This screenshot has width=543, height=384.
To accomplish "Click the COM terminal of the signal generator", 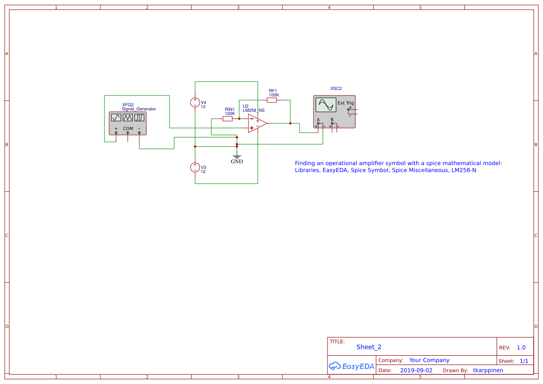I will (x=128, y=133).
